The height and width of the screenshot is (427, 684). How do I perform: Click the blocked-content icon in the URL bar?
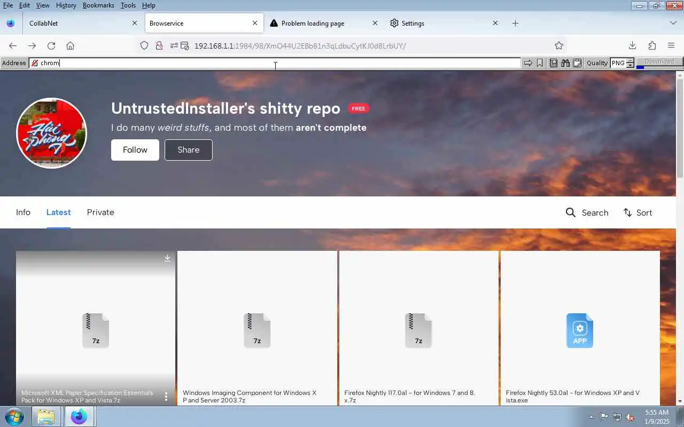point(185,46)
